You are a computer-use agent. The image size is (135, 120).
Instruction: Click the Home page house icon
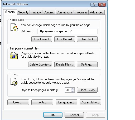click(14, 27)
